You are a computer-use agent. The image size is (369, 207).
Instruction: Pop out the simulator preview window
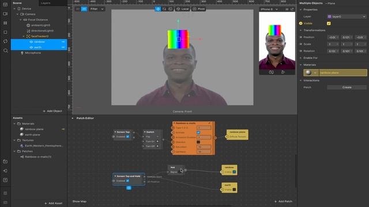[x=292, y=9]
